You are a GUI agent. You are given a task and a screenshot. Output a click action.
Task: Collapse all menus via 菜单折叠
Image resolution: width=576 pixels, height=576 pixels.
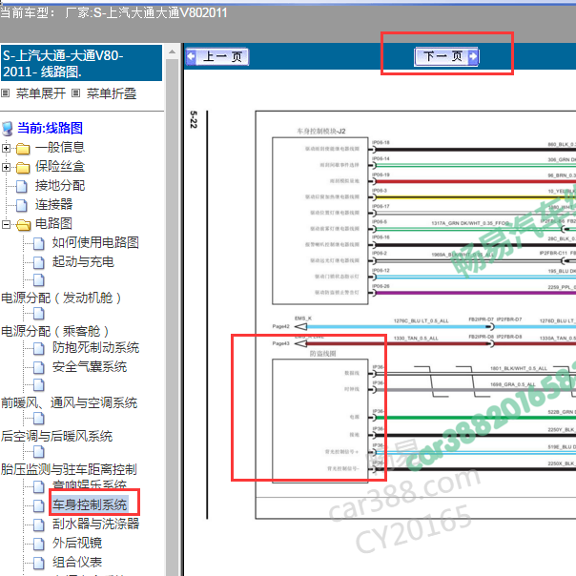(112, 93)
